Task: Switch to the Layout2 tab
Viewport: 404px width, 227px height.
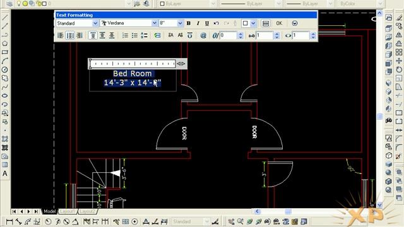Action: pyautogui.click(x=87, y=211)
